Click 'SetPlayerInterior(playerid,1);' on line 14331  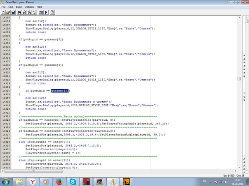pos(51,149)
